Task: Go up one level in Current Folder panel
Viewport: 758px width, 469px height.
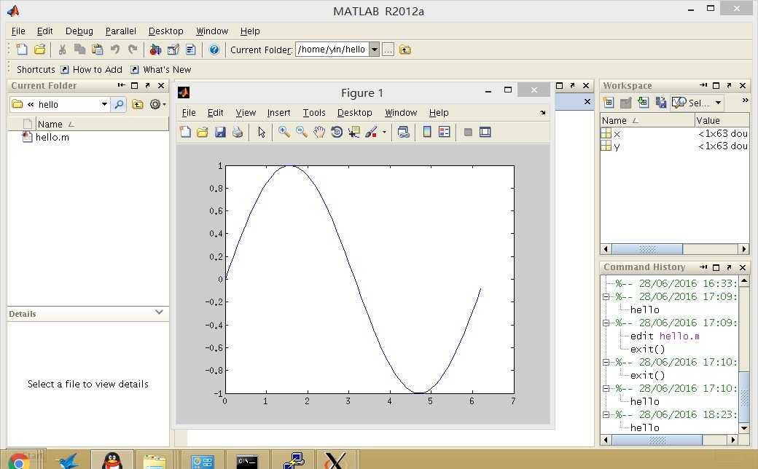Action: click(x=137, y=104)
